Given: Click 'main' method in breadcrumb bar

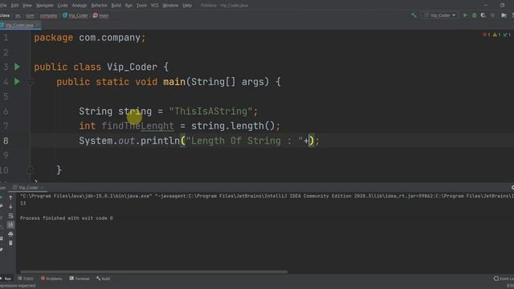Looking at the screenshot, I should [101, 15].
